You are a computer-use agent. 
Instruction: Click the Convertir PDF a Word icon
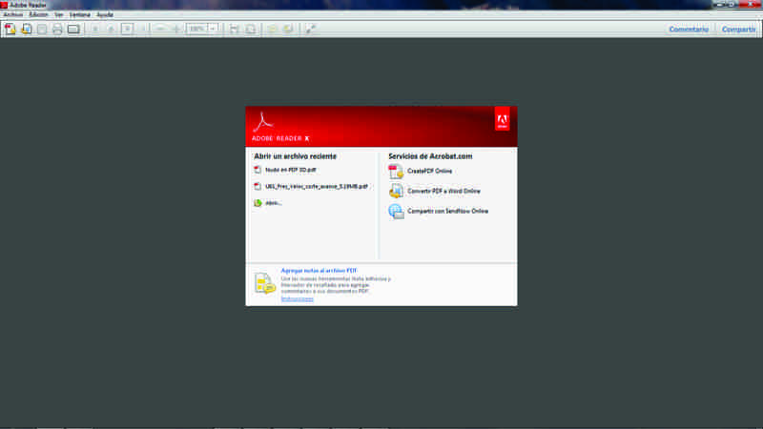point(396,192)
